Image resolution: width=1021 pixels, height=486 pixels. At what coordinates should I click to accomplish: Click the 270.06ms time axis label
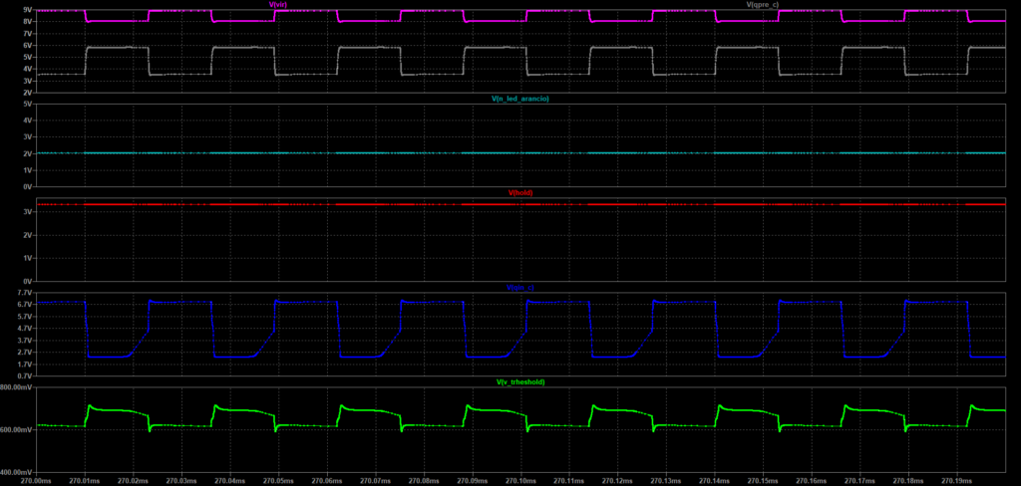coord(327,481)
